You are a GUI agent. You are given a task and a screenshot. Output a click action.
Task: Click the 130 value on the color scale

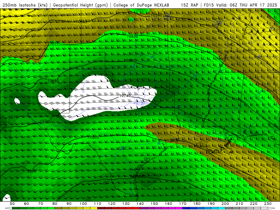tap(126, 204)
